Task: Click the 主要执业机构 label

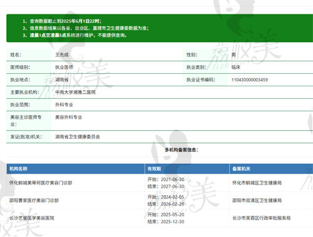Action: (24, 92)
